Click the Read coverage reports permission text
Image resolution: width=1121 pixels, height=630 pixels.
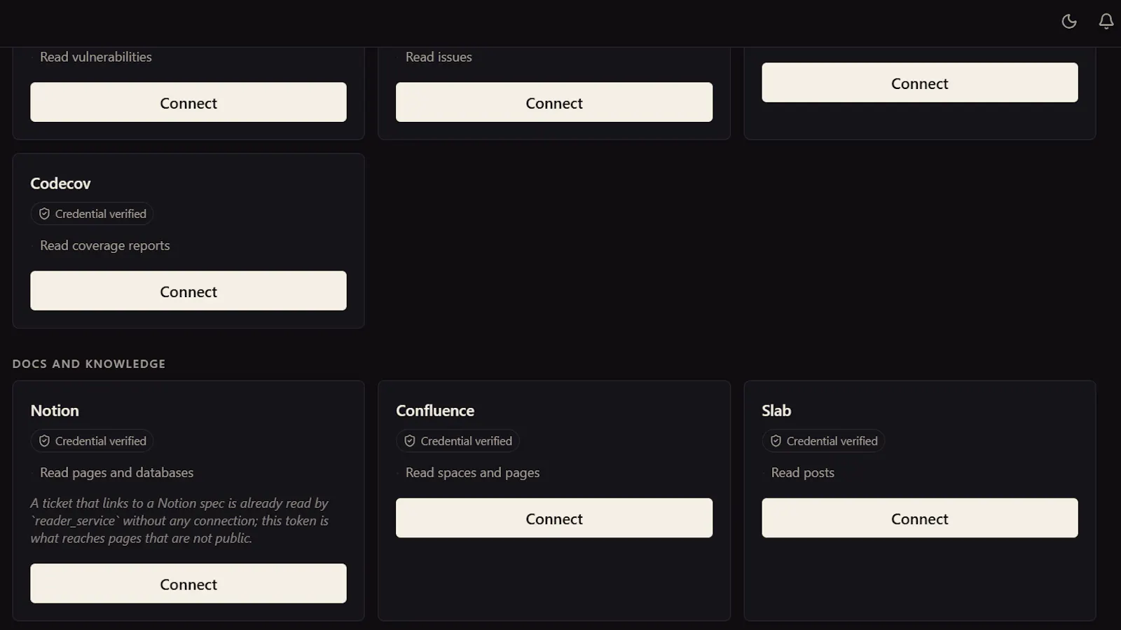pos(105,245)
